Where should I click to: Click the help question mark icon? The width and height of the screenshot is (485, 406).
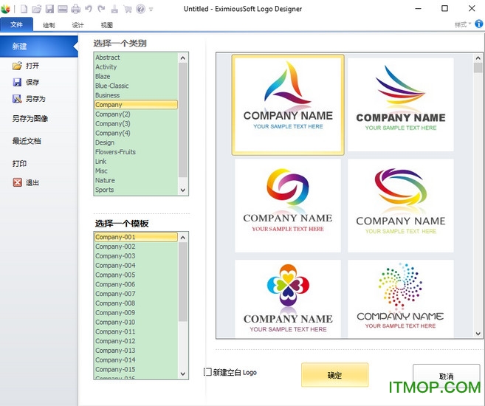140,9
